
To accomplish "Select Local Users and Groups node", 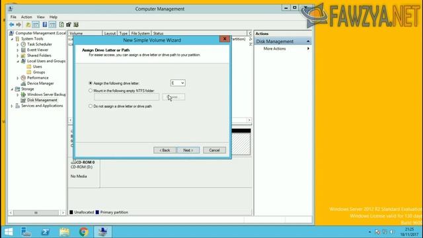I will point(46,61).
